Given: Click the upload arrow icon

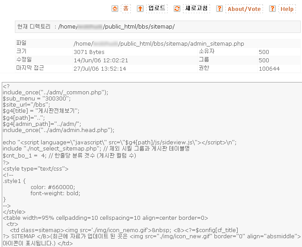Looking at the screenshot, I should [x=140, y=9].
